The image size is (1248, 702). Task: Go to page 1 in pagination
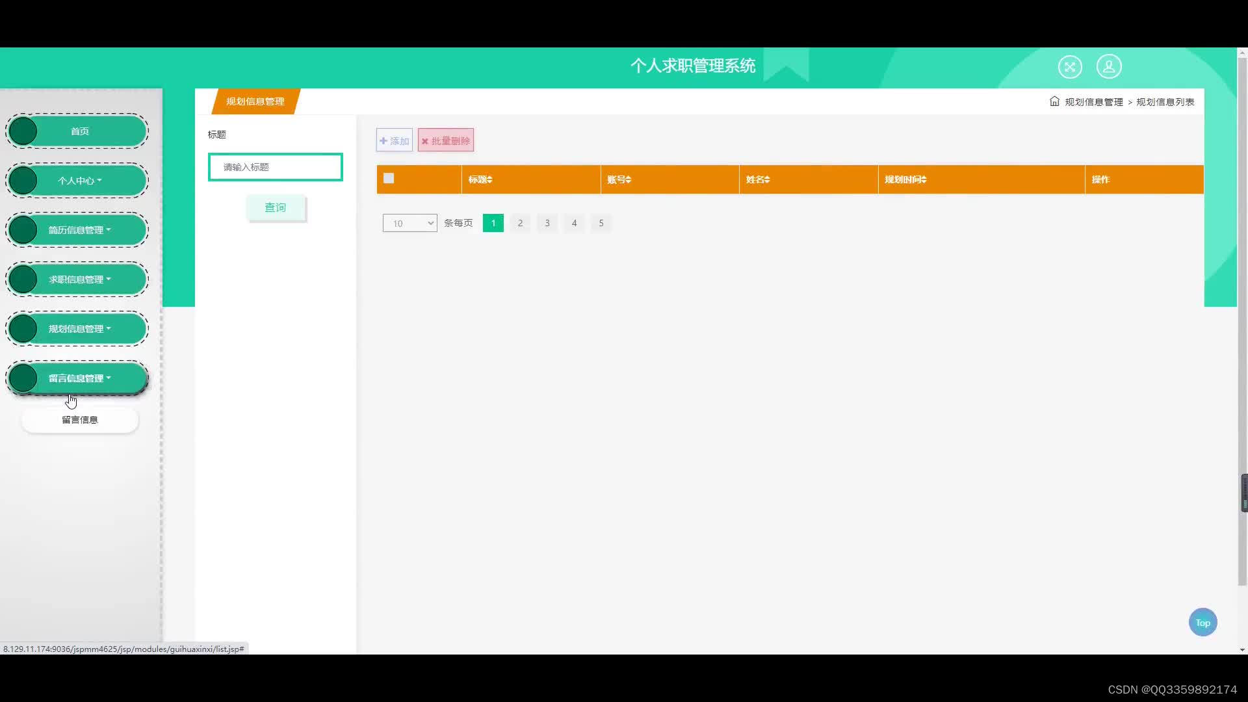coord(493,223)
